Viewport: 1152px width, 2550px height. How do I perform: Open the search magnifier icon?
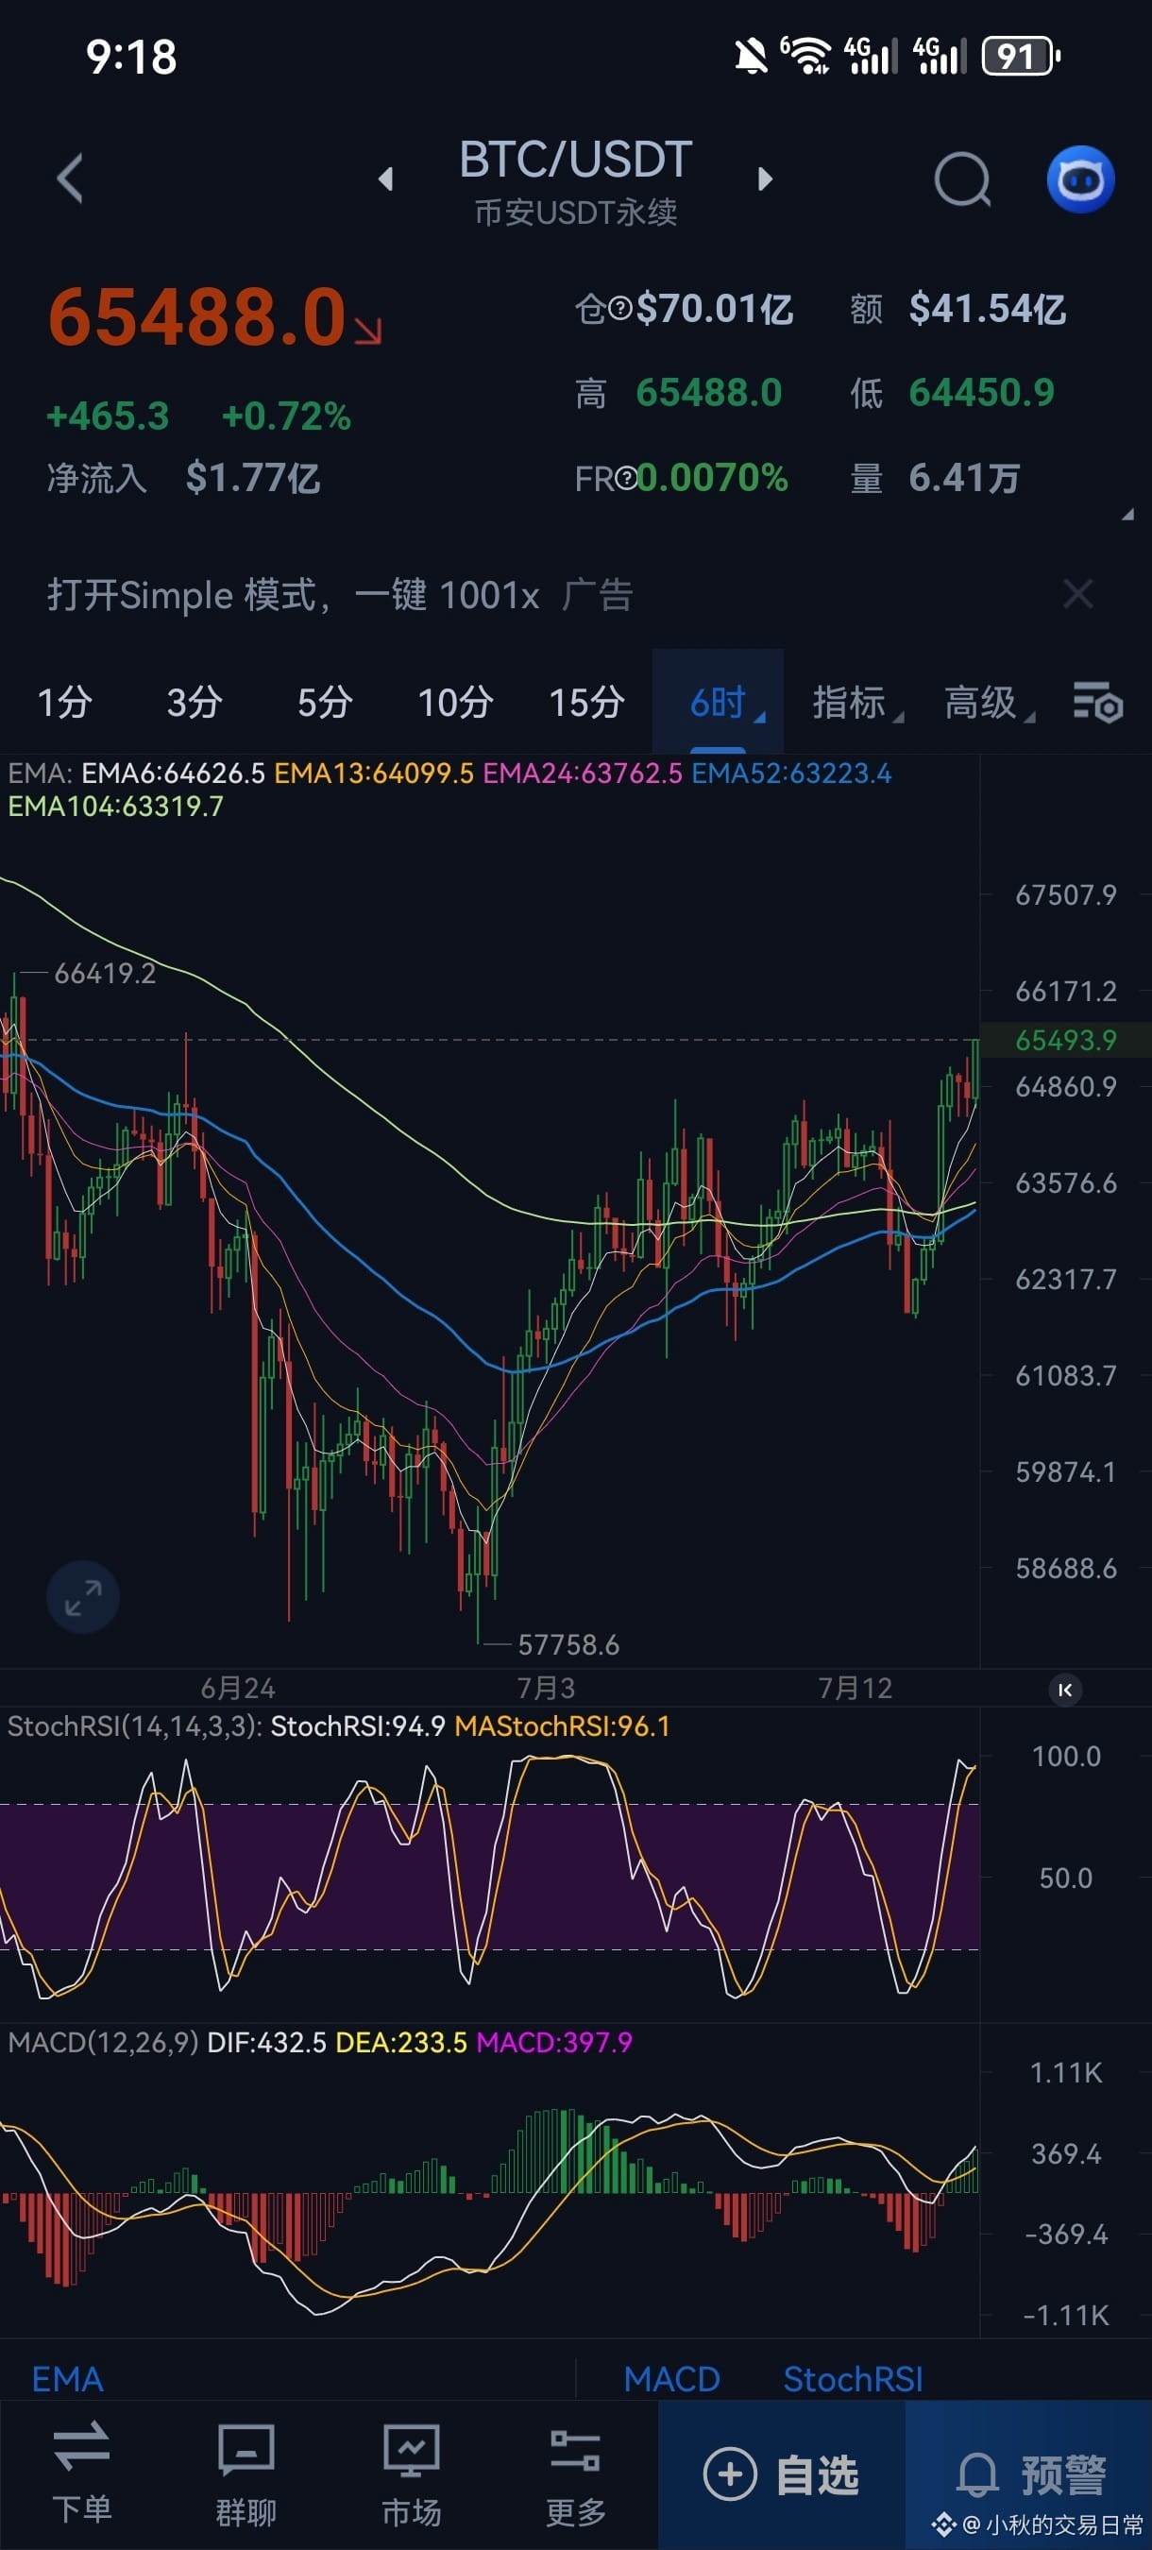click(962, 179)
